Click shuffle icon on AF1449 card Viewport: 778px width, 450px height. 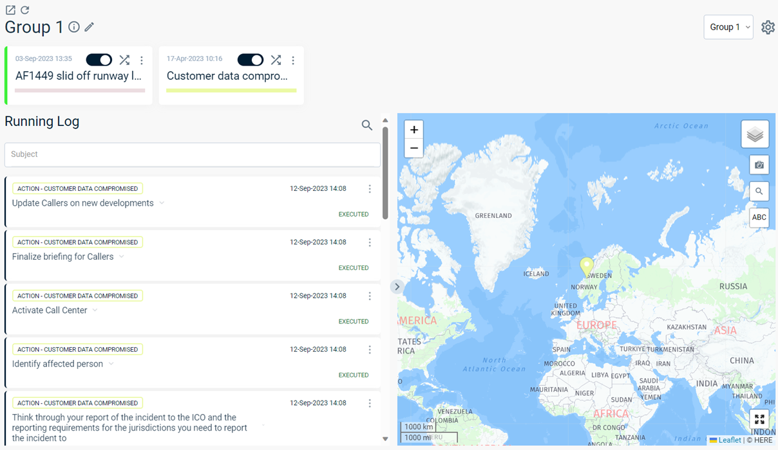[x=125, y=60]
